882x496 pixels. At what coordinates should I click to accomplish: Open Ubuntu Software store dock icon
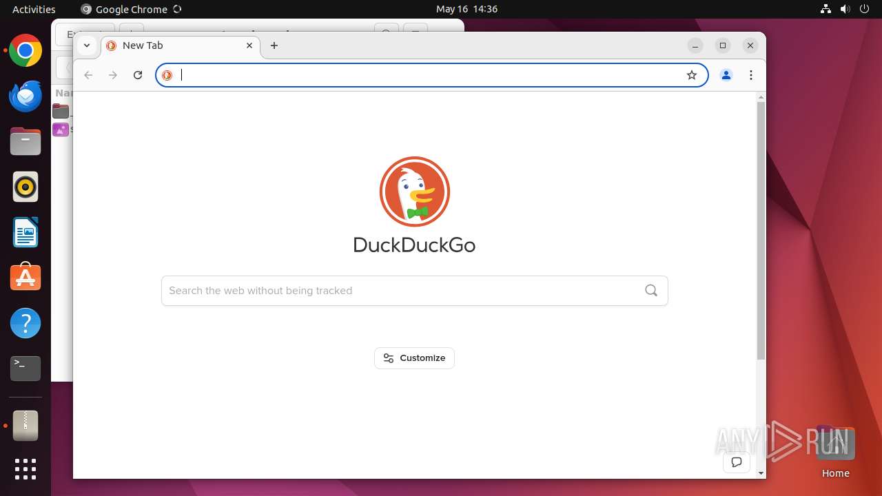pos(25,278)
